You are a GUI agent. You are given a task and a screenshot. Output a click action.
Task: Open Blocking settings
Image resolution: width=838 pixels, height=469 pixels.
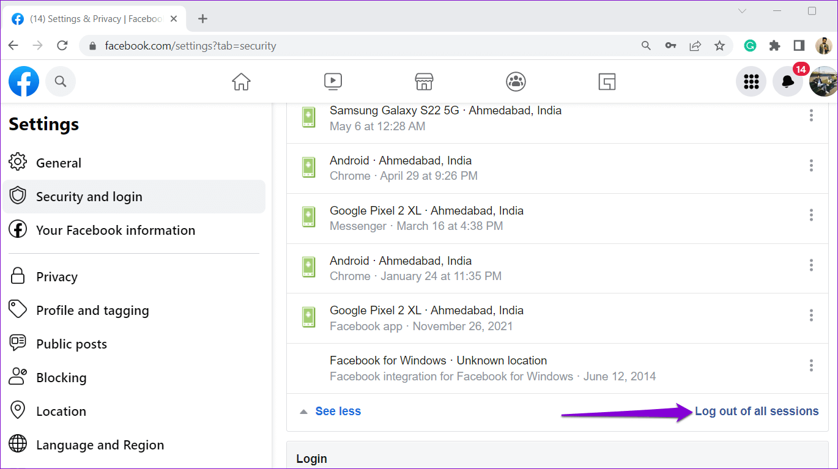pos(134,377)
